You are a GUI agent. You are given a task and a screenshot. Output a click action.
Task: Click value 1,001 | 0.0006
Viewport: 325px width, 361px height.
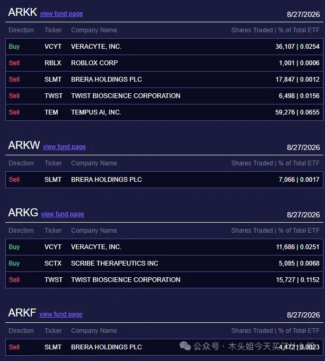pyautogui.click(x=299, y=63)
